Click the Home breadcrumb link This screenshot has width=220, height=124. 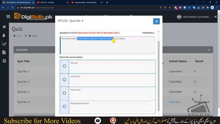point(19,36)
